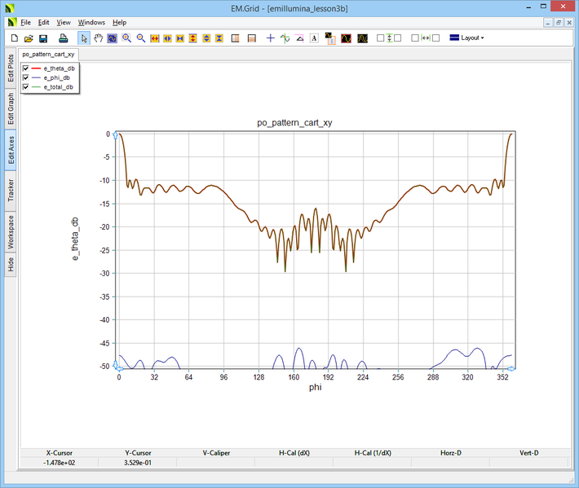Select the crosshair cursor tool
Viewport: 579px width, 488px height.
tap(271, 38)
